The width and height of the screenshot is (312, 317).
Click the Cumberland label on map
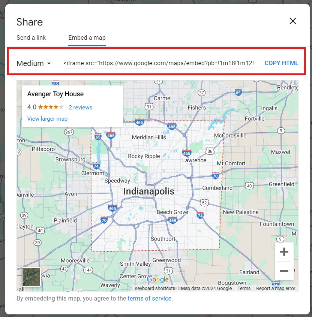[x=217, y=188]
